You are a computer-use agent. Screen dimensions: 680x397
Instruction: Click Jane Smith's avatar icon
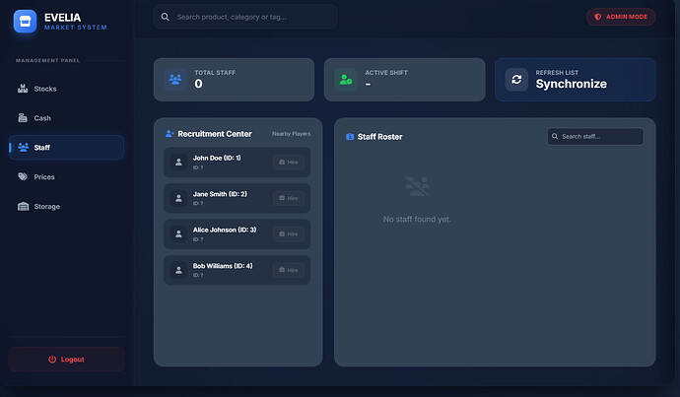point(178,198)
